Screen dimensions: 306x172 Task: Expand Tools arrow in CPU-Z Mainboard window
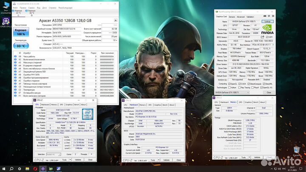tap(159, 160)
